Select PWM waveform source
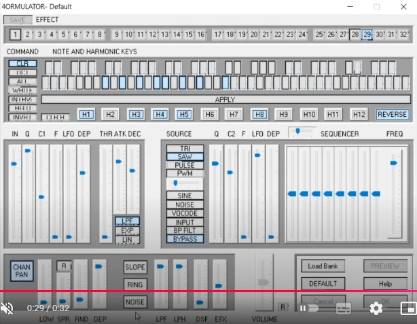The image size is (417, 324). [185, 173]
